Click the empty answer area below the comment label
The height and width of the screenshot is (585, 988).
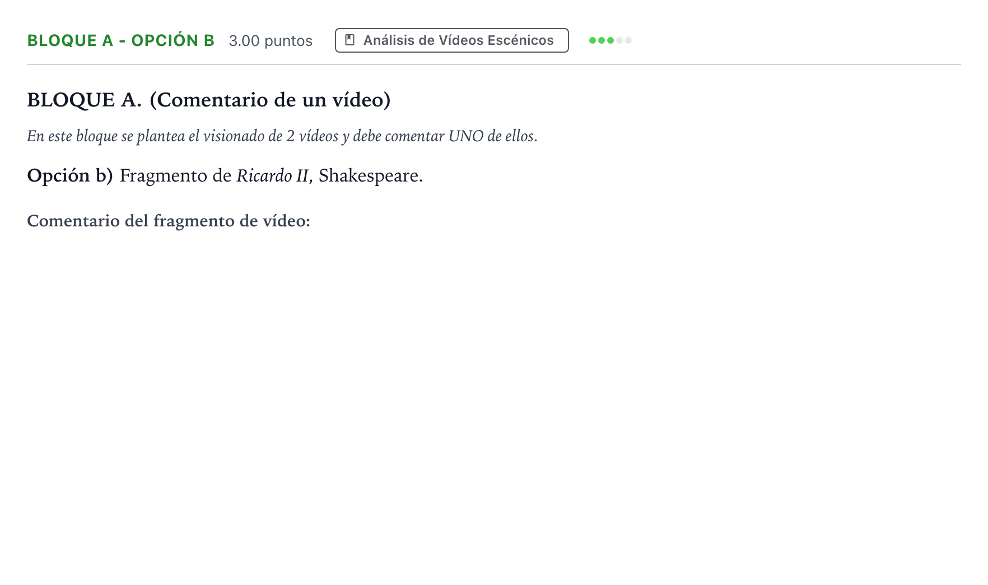coord(494,392)
